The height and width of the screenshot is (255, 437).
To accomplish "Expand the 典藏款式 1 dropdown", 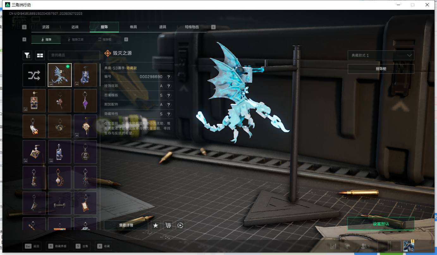I will click(x=381, y=55).
